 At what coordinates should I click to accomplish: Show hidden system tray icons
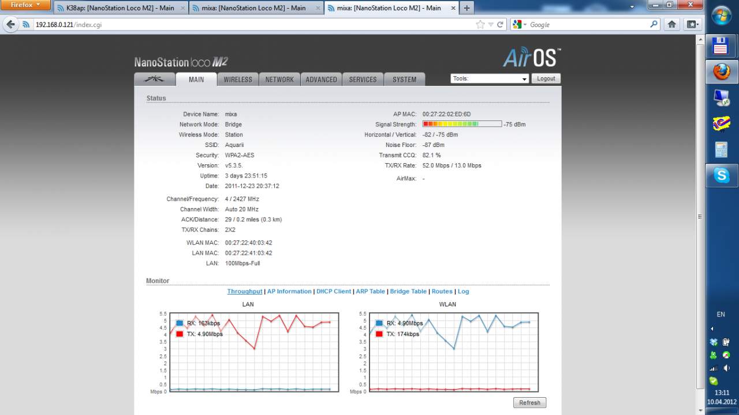(x=712, y=329)
